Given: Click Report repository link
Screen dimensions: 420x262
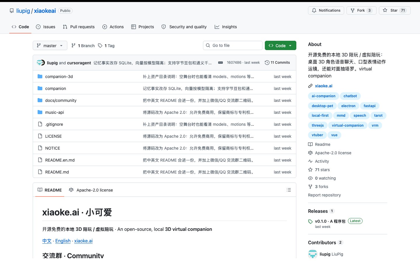Looking at the screenshot, I should click(x=324, y=195).
